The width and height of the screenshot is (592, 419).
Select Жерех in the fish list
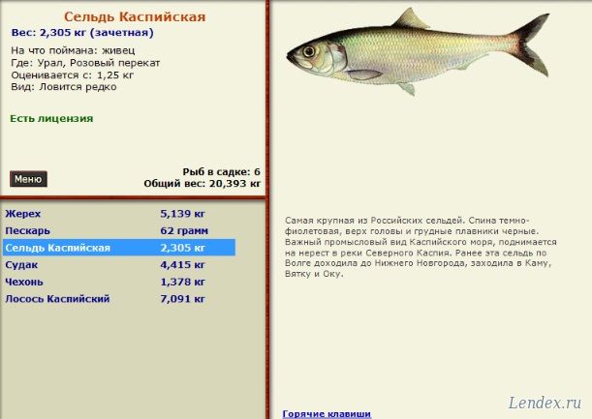(x=23, y=213)
